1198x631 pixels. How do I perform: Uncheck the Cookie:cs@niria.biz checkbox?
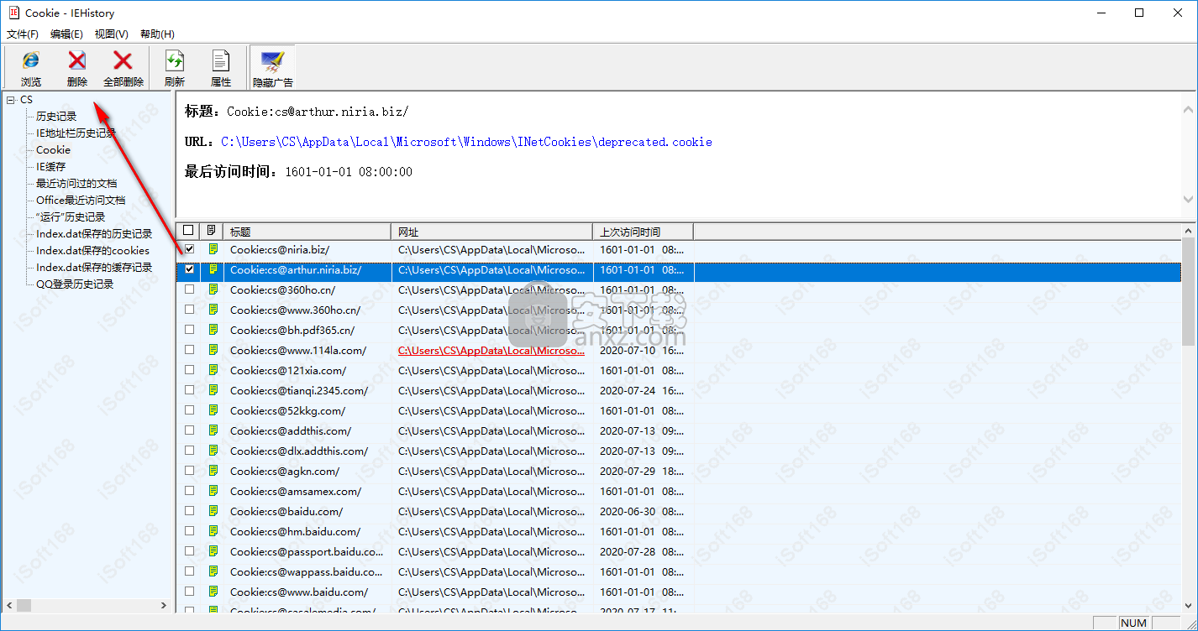[x=189, y=249]
